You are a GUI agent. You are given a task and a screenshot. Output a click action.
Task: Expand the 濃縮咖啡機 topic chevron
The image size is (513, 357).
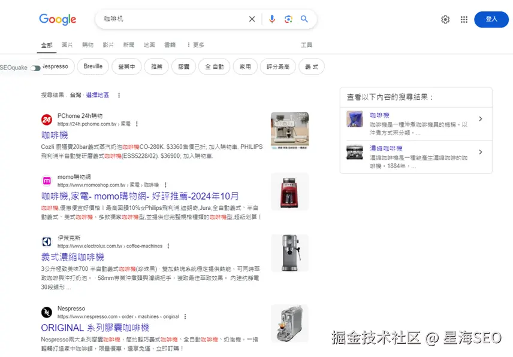[480, 152]
